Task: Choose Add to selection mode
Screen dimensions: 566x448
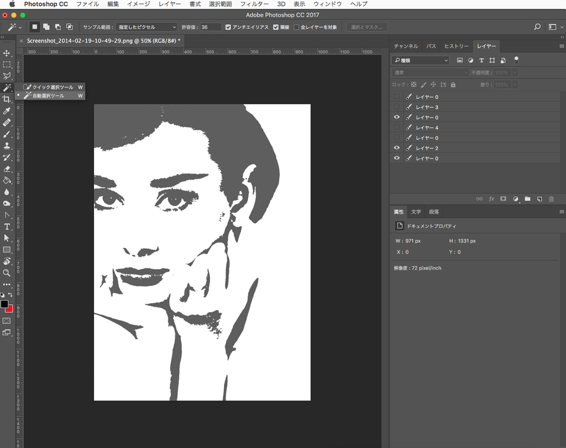Action: [x=46, y=27]
